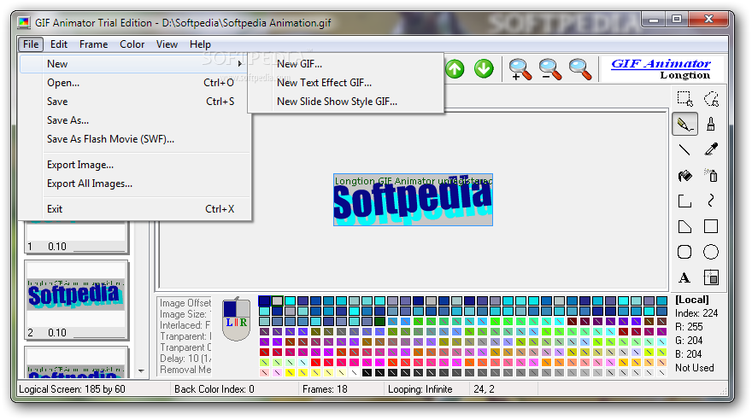The width and height of the screenshot is (752, 420).
Task: Open the New submenu entry
Action: (135, 64)
